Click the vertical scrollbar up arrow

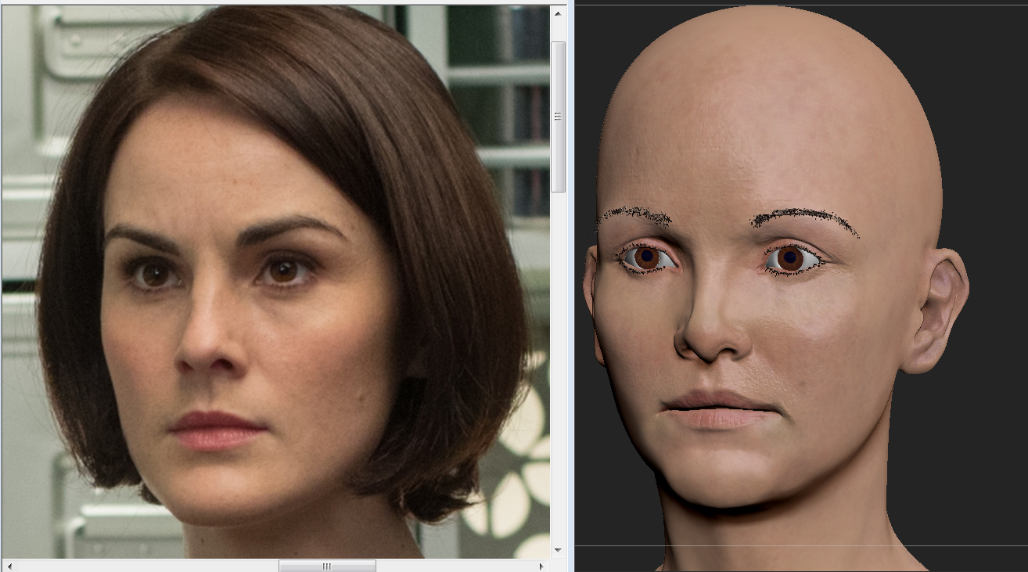(558, 13)
